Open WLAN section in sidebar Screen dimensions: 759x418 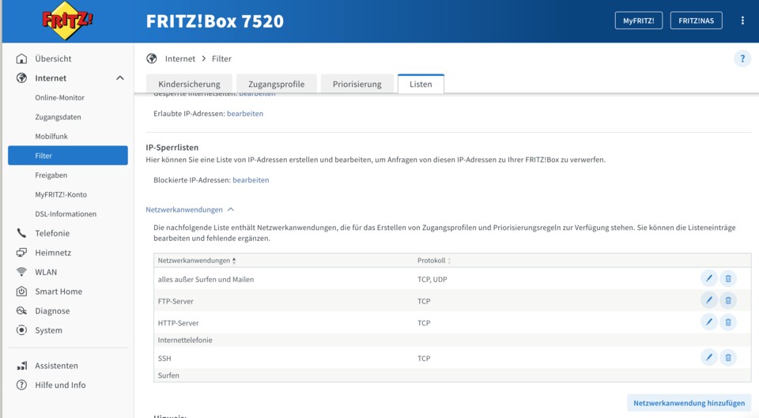point(46,272)
